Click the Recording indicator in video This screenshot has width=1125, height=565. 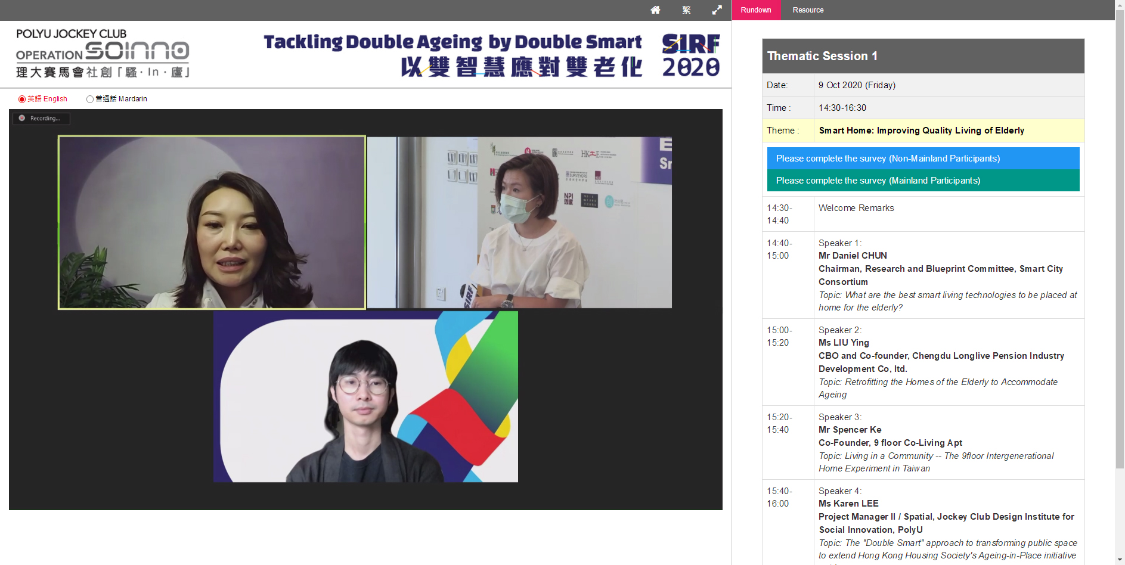click(x=41, y=119)
